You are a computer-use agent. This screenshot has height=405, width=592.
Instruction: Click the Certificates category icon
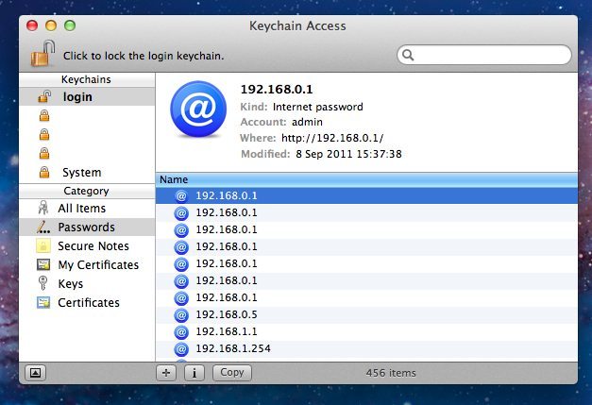click(43, 302)
